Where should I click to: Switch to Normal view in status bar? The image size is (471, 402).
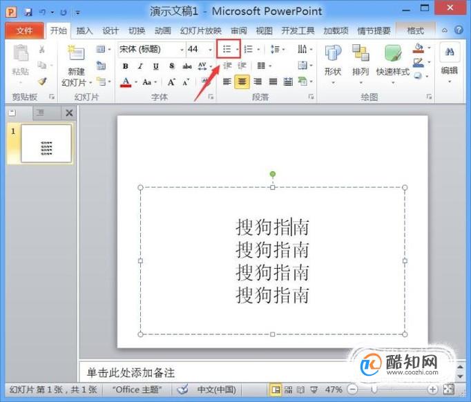pos(276,390)
